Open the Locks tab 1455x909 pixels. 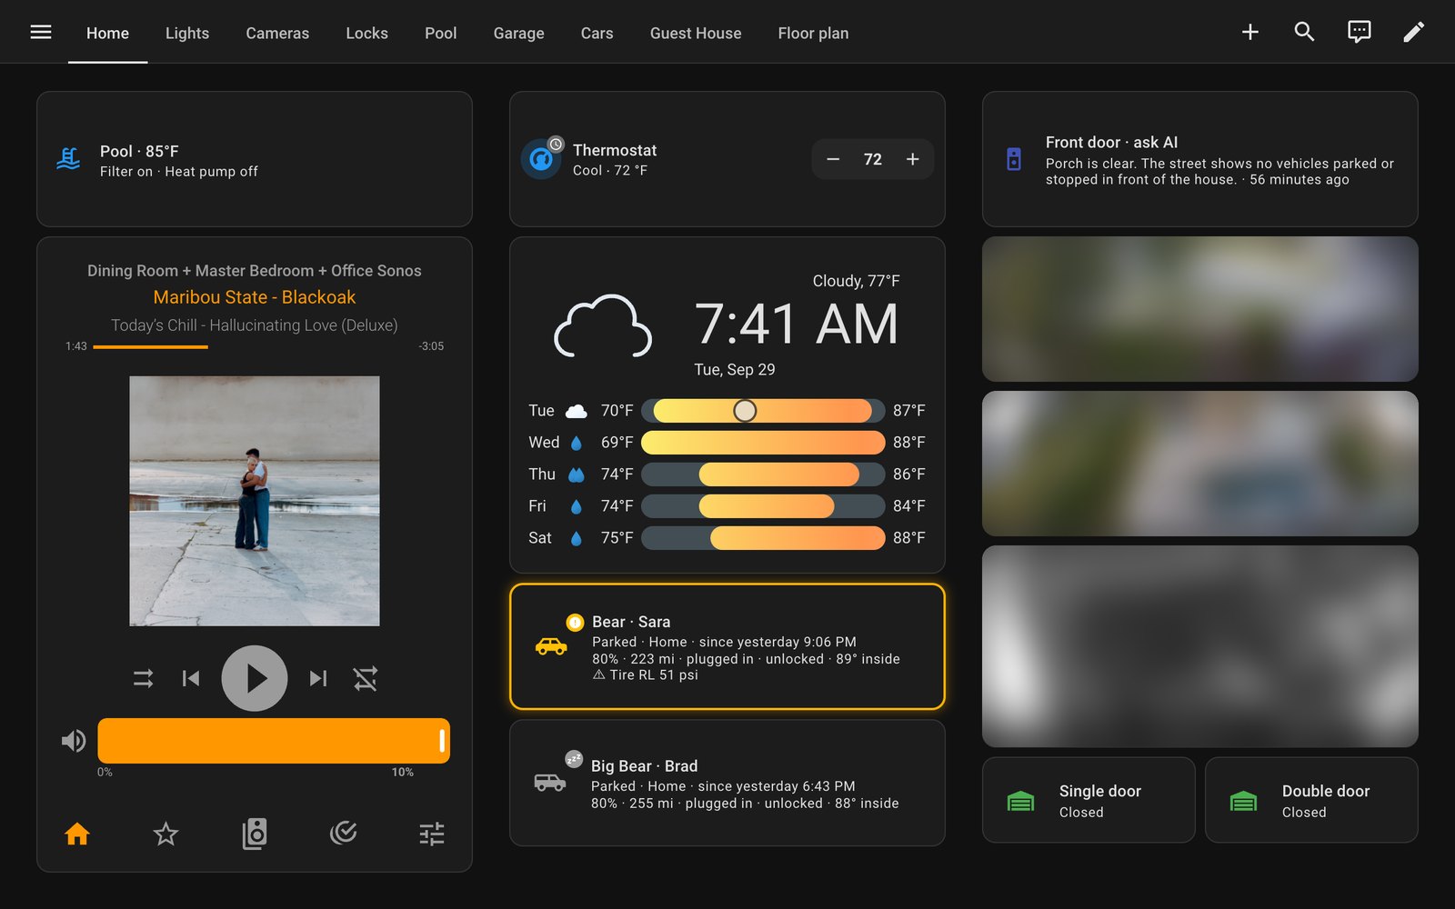(x=366, y=33)
